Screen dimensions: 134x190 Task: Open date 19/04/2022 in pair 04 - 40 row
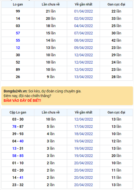point(83,141)
